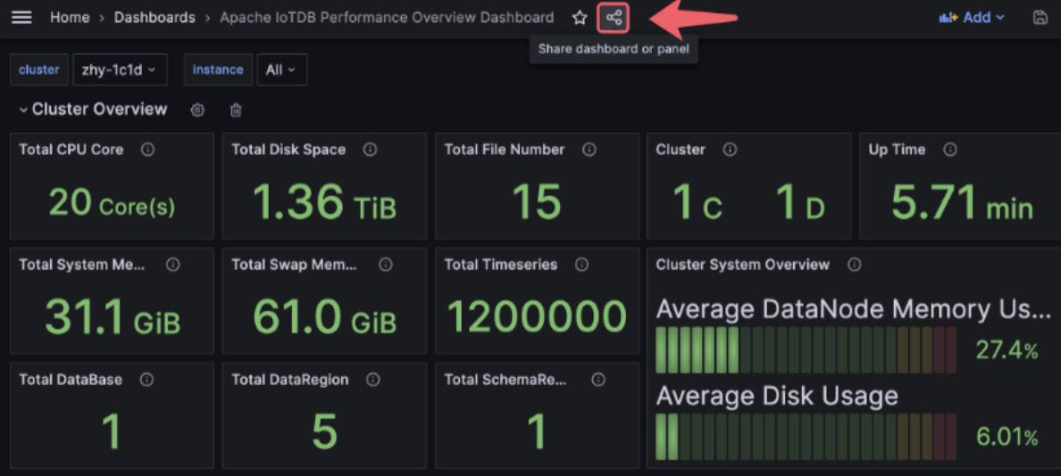Click the 1200000 timeseries value

click(537, 317)
